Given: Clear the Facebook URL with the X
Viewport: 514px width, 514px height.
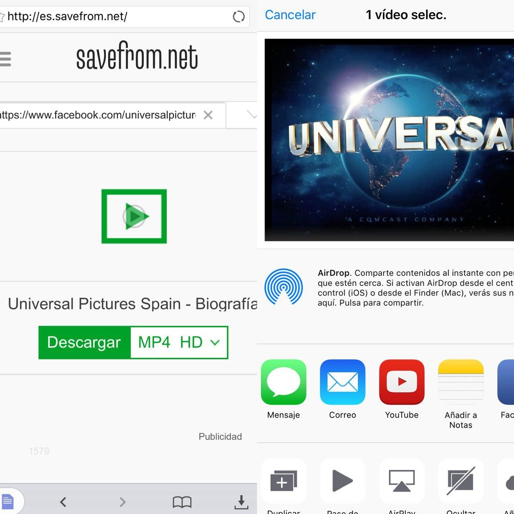Looking at the screenshot, I should 208,115.
